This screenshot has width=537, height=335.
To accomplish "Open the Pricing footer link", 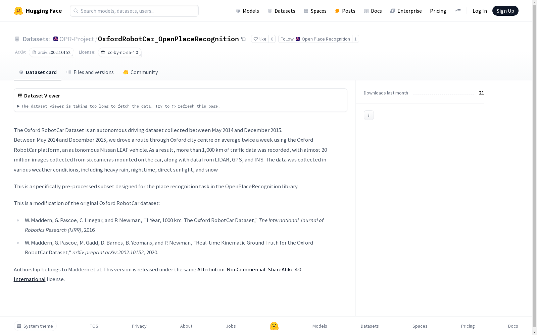I will tap(468, 326).
